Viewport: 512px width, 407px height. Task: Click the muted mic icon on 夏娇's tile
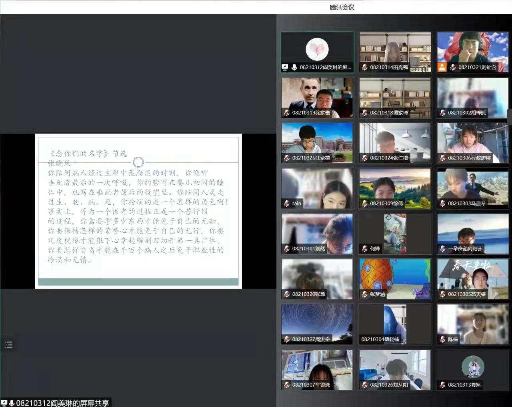point(442,385)
